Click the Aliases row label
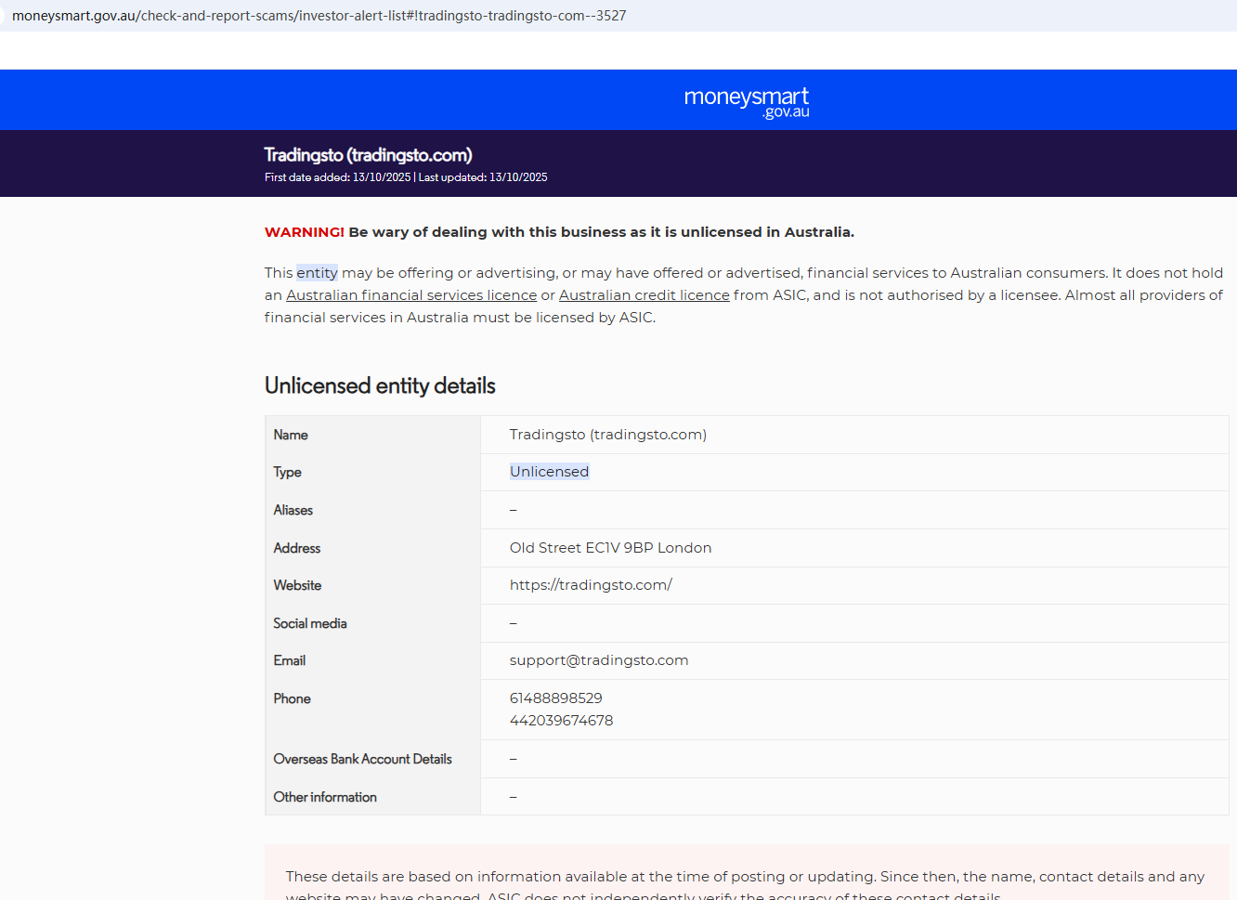1237x900 pixels. tap(293, 510)
